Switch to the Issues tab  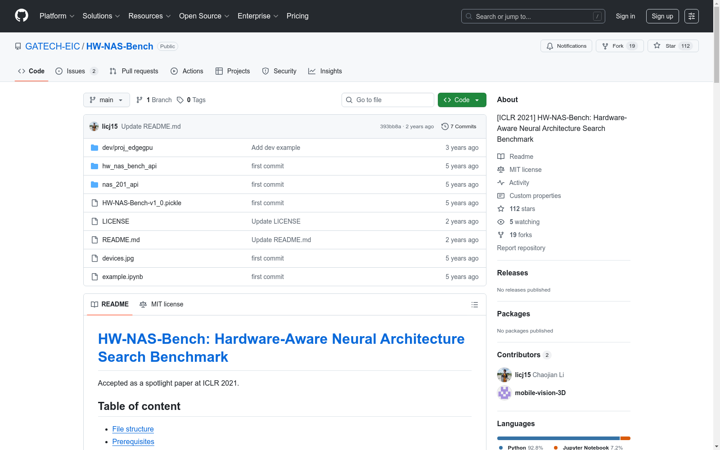pos(76,71)
